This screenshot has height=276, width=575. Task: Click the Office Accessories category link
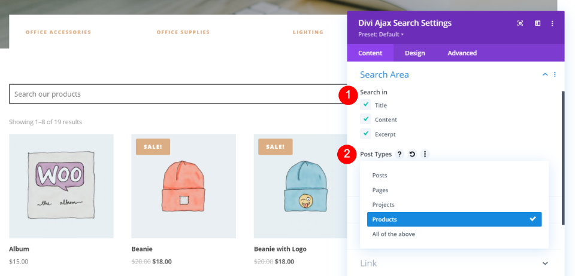tap(58, 32)
